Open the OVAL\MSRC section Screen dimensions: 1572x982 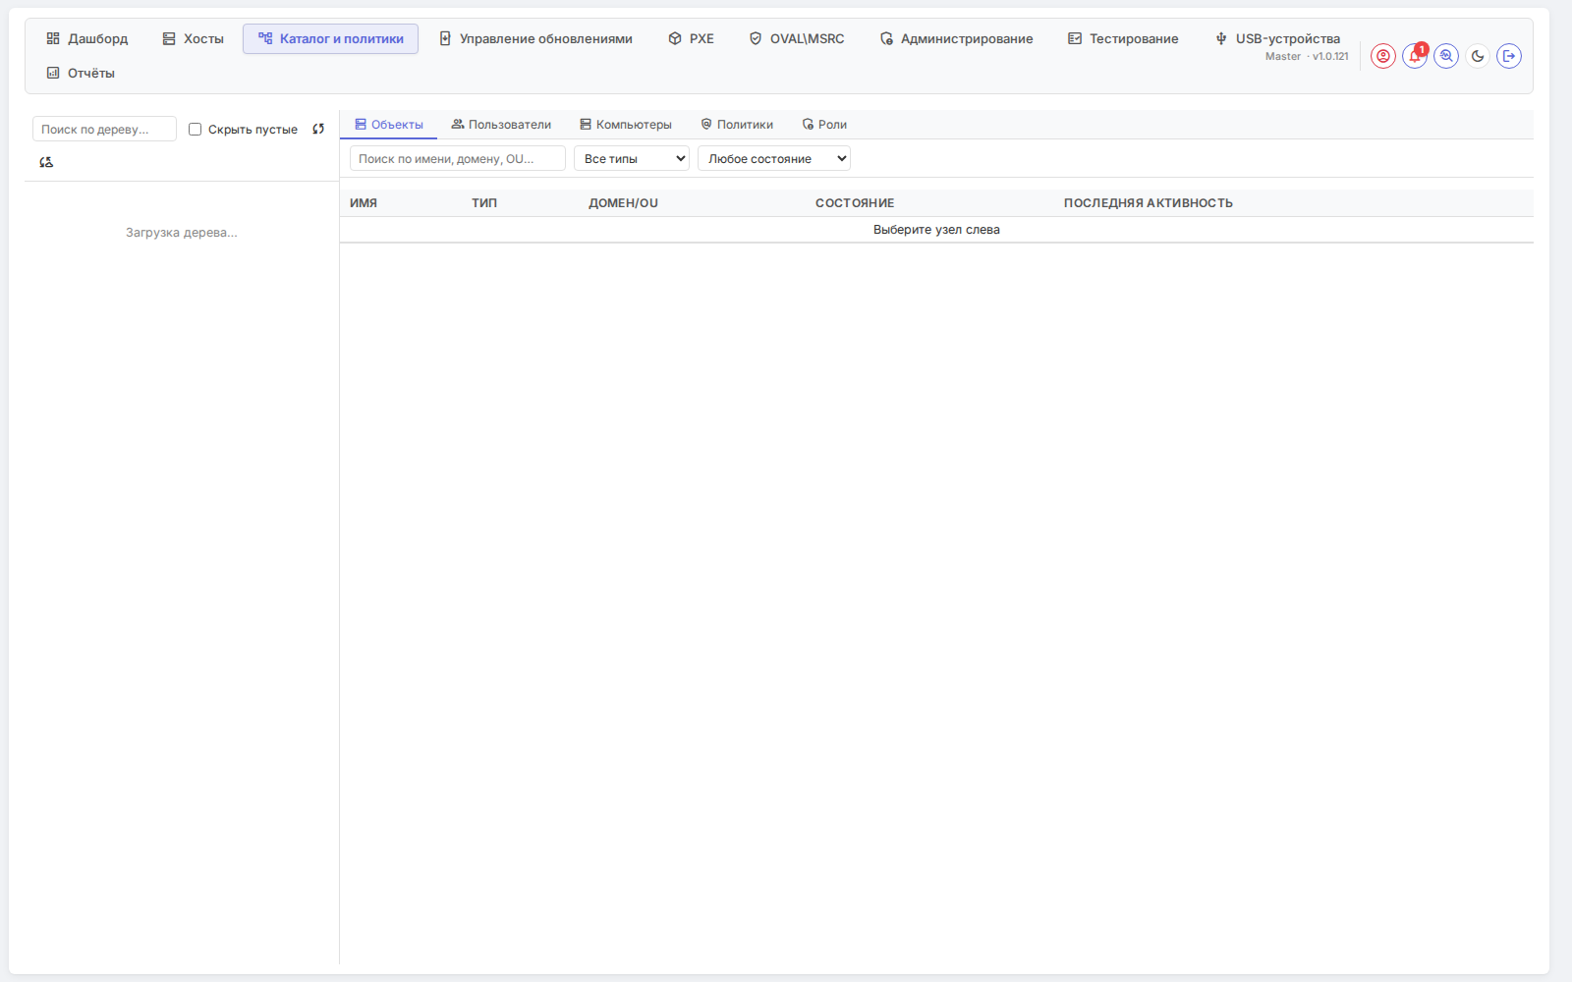pyautogui.click(x=797, y=38)
